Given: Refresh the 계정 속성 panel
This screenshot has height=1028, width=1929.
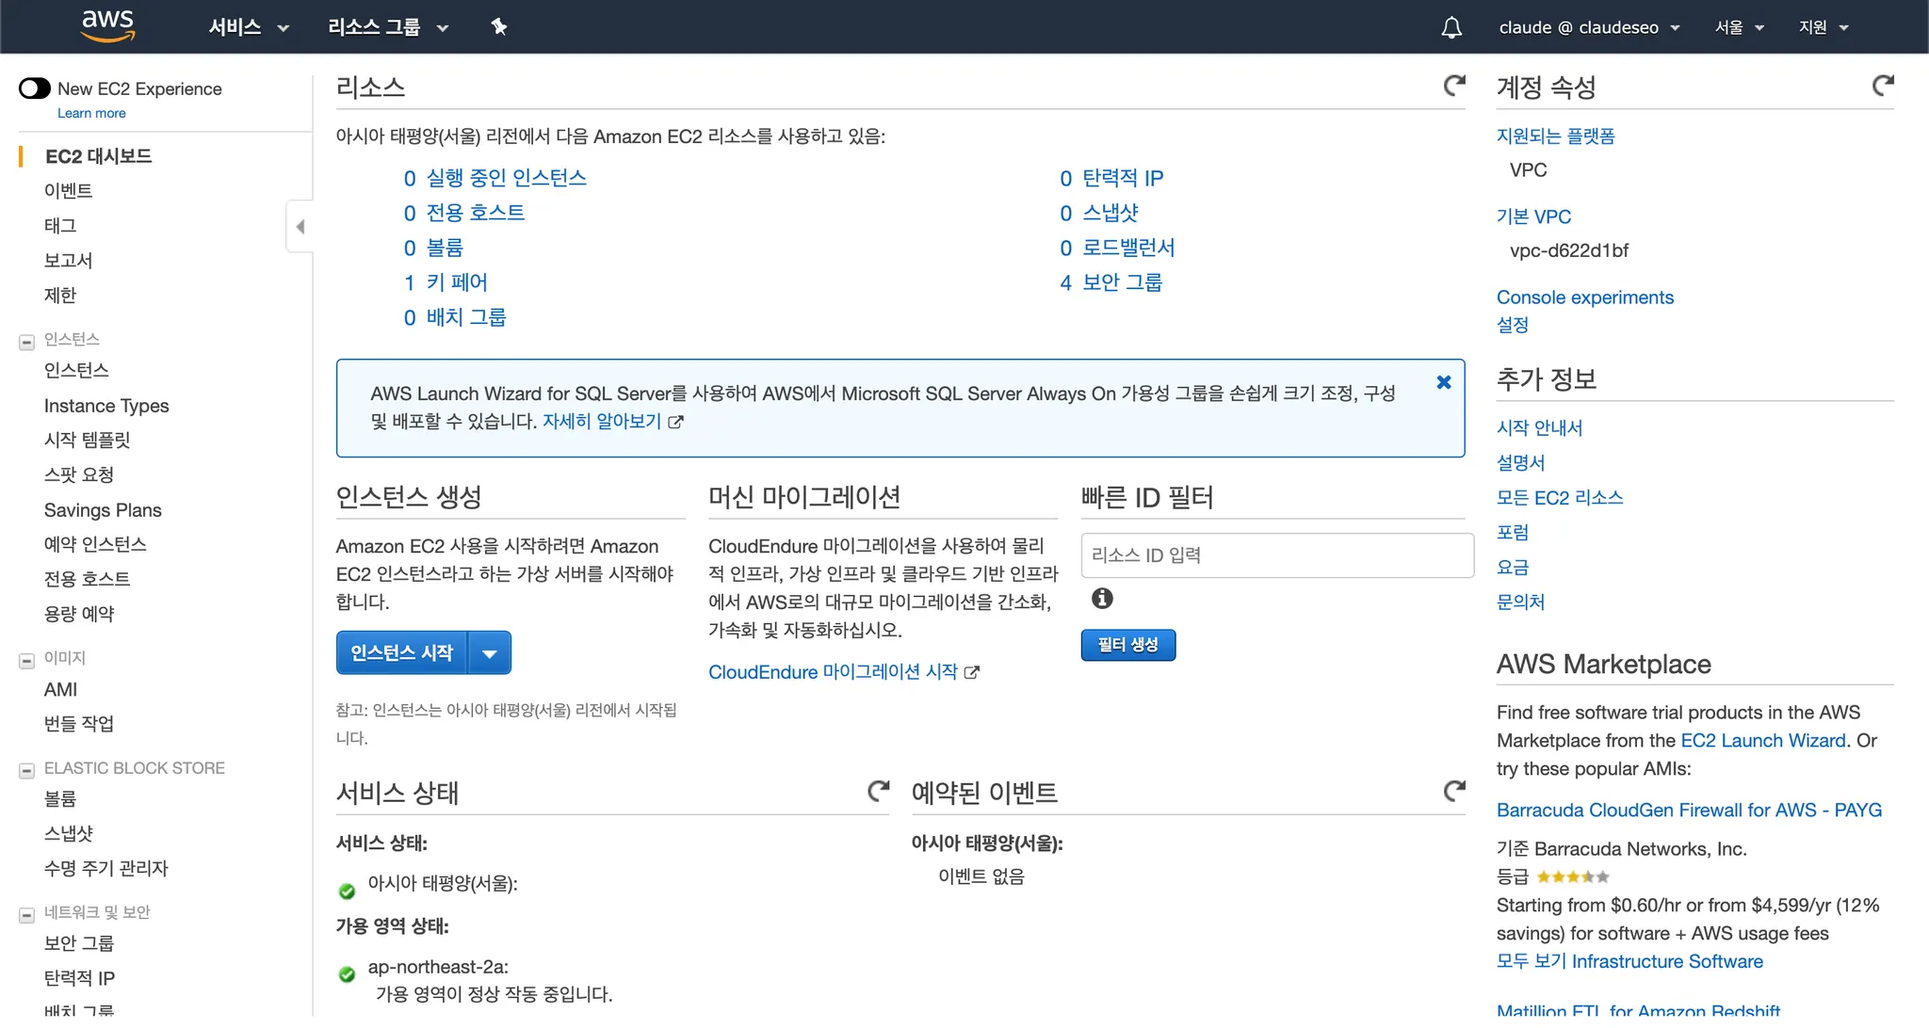Looking at the screenshot, I should coord(1883,86).
